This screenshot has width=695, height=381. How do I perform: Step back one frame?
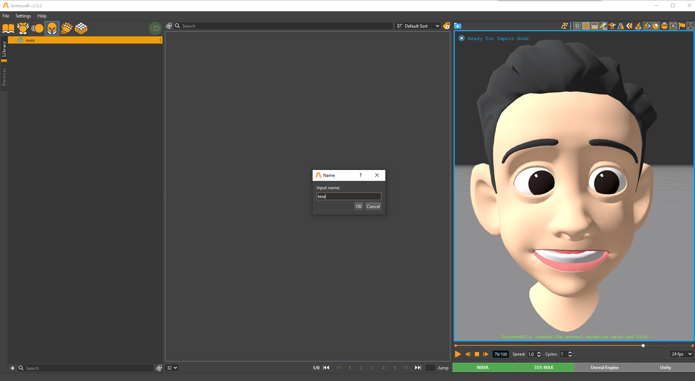click(468, 354)
